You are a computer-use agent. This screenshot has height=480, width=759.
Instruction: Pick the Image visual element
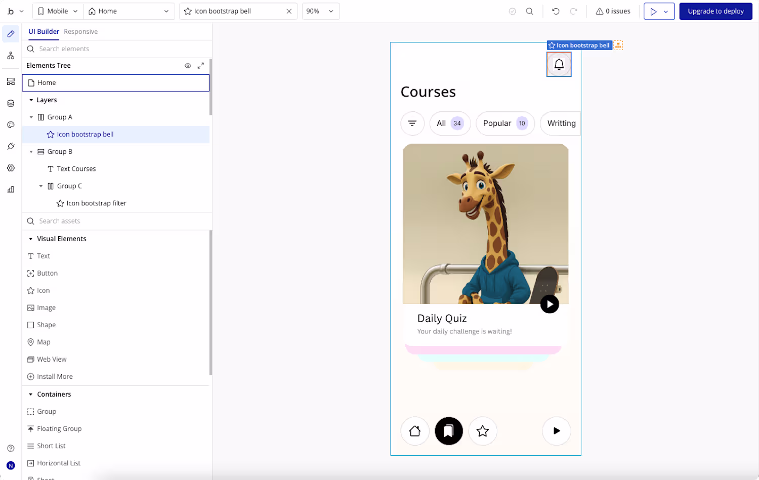tap(41, 308)
